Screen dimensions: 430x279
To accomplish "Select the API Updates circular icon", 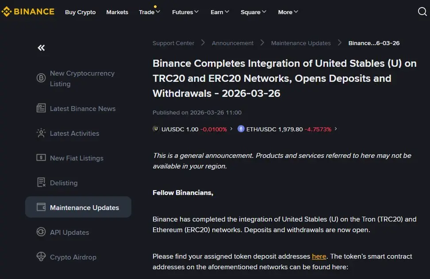I will [x=41, y=232].
